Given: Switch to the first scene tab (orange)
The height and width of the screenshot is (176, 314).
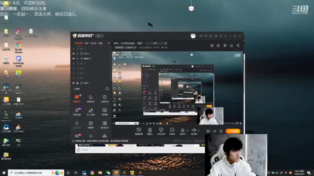Looking at the screenshot, I should 79,43.
